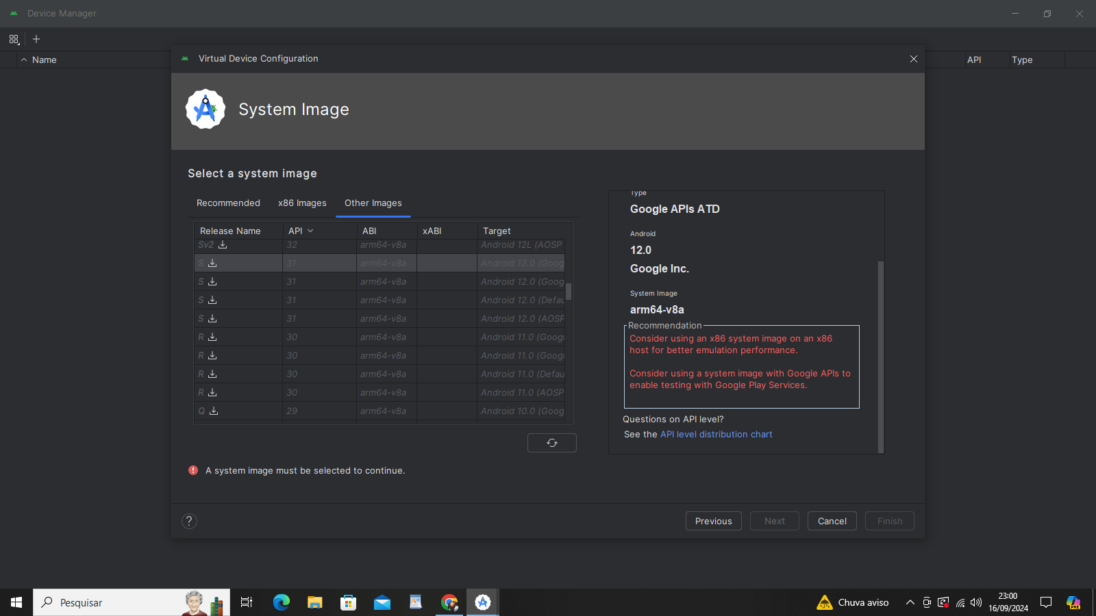Click the Finish button
1096x616 pixels.
(890, 521)
